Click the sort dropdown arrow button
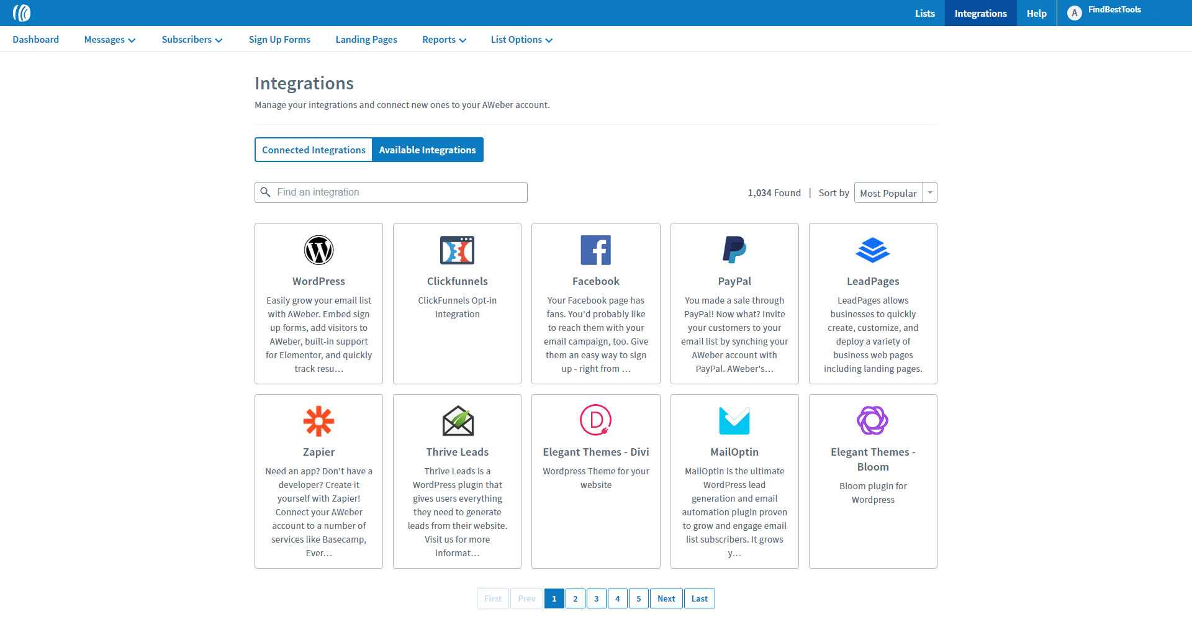Viewport: 1192px width, 632px height. (930, 193)
